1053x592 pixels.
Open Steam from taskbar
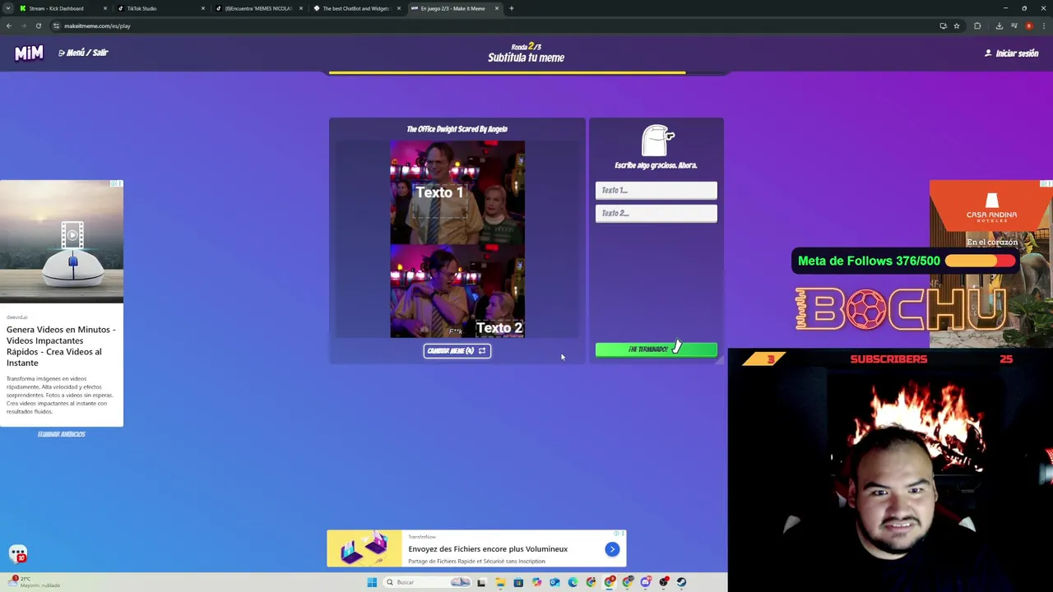pos(682,582)
